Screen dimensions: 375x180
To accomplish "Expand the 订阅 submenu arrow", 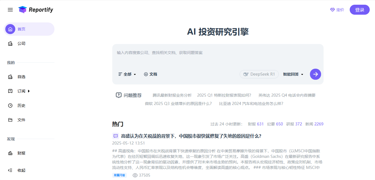I will (x=29, y=91).
